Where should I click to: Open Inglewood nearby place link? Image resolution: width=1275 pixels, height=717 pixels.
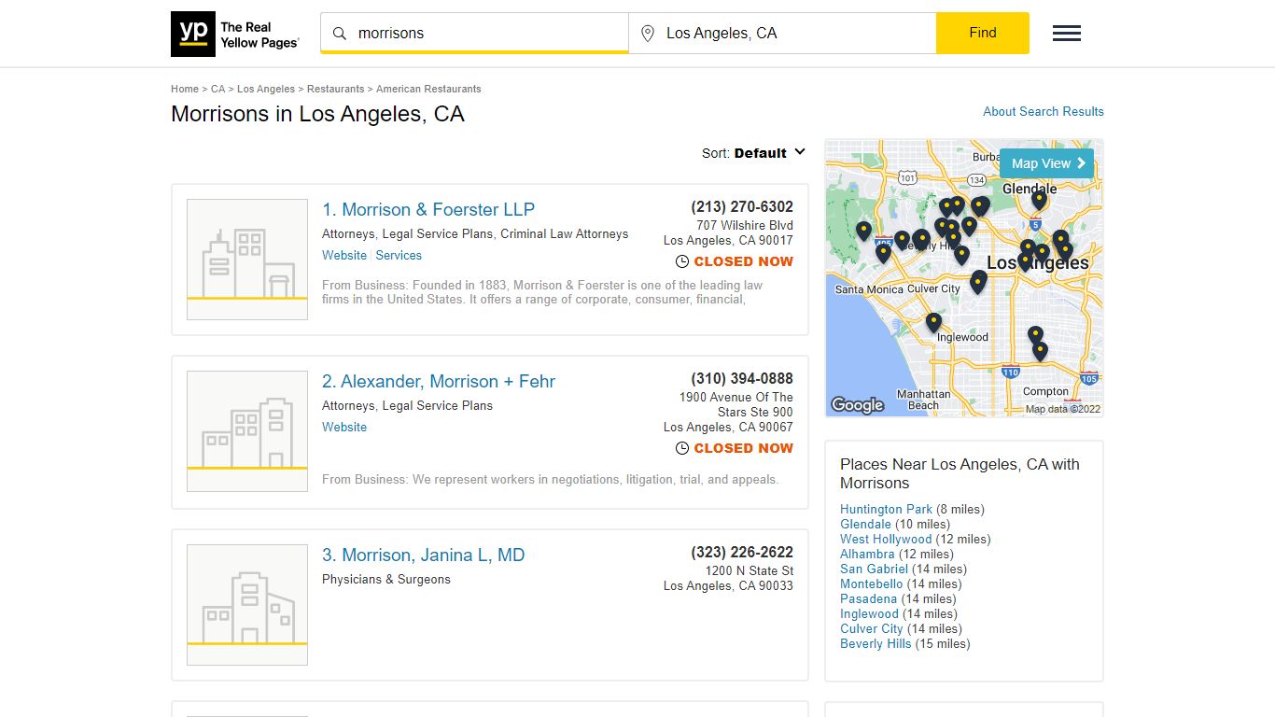pyautogui.click(x=869, y=614)
